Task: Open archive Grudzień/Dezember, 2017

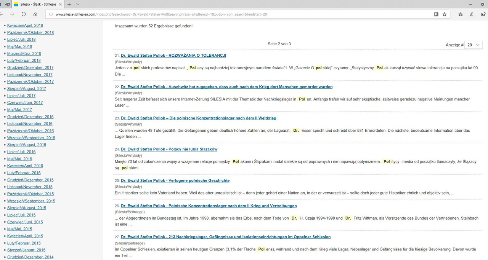Action: tap(30, 68)
